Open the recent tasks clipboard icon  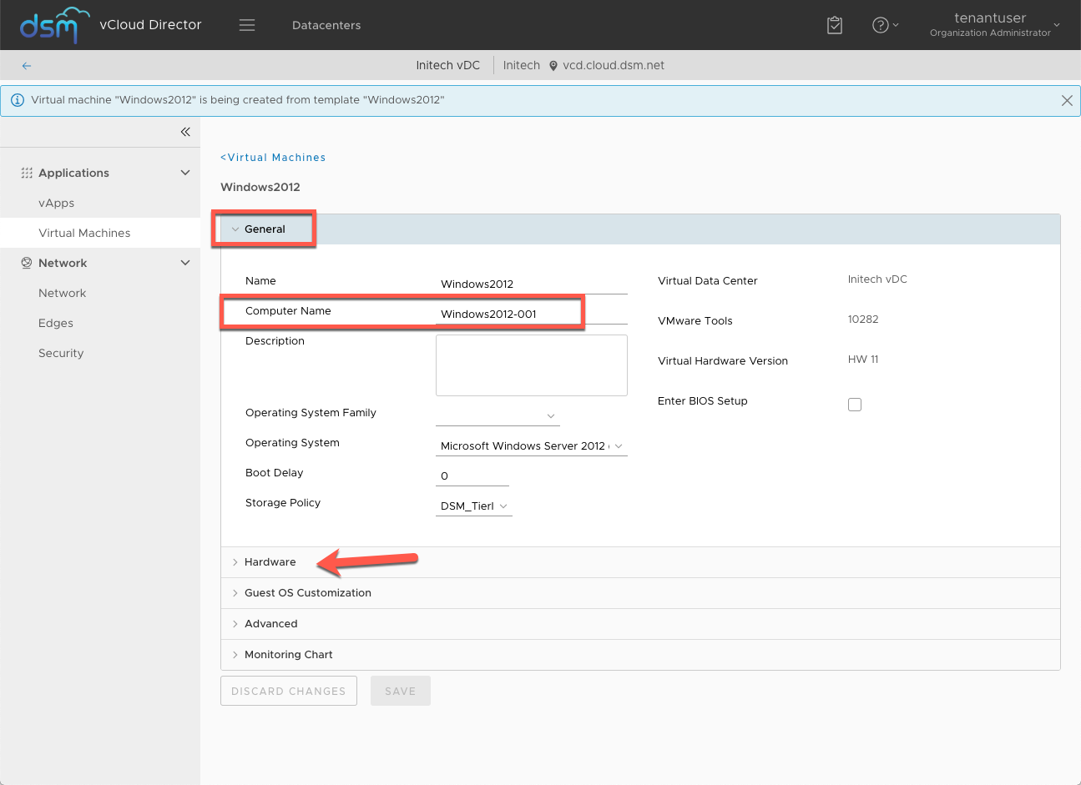click(835, 25)
